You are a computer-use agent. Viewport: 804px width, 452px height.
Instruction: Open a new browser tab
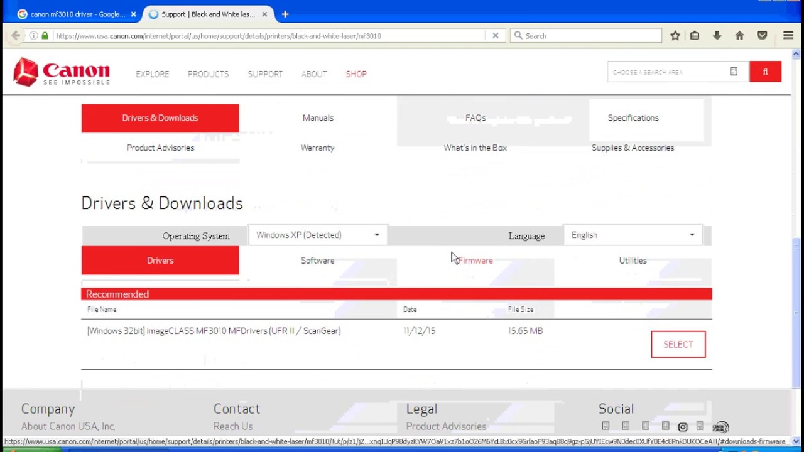coord(285,14)
